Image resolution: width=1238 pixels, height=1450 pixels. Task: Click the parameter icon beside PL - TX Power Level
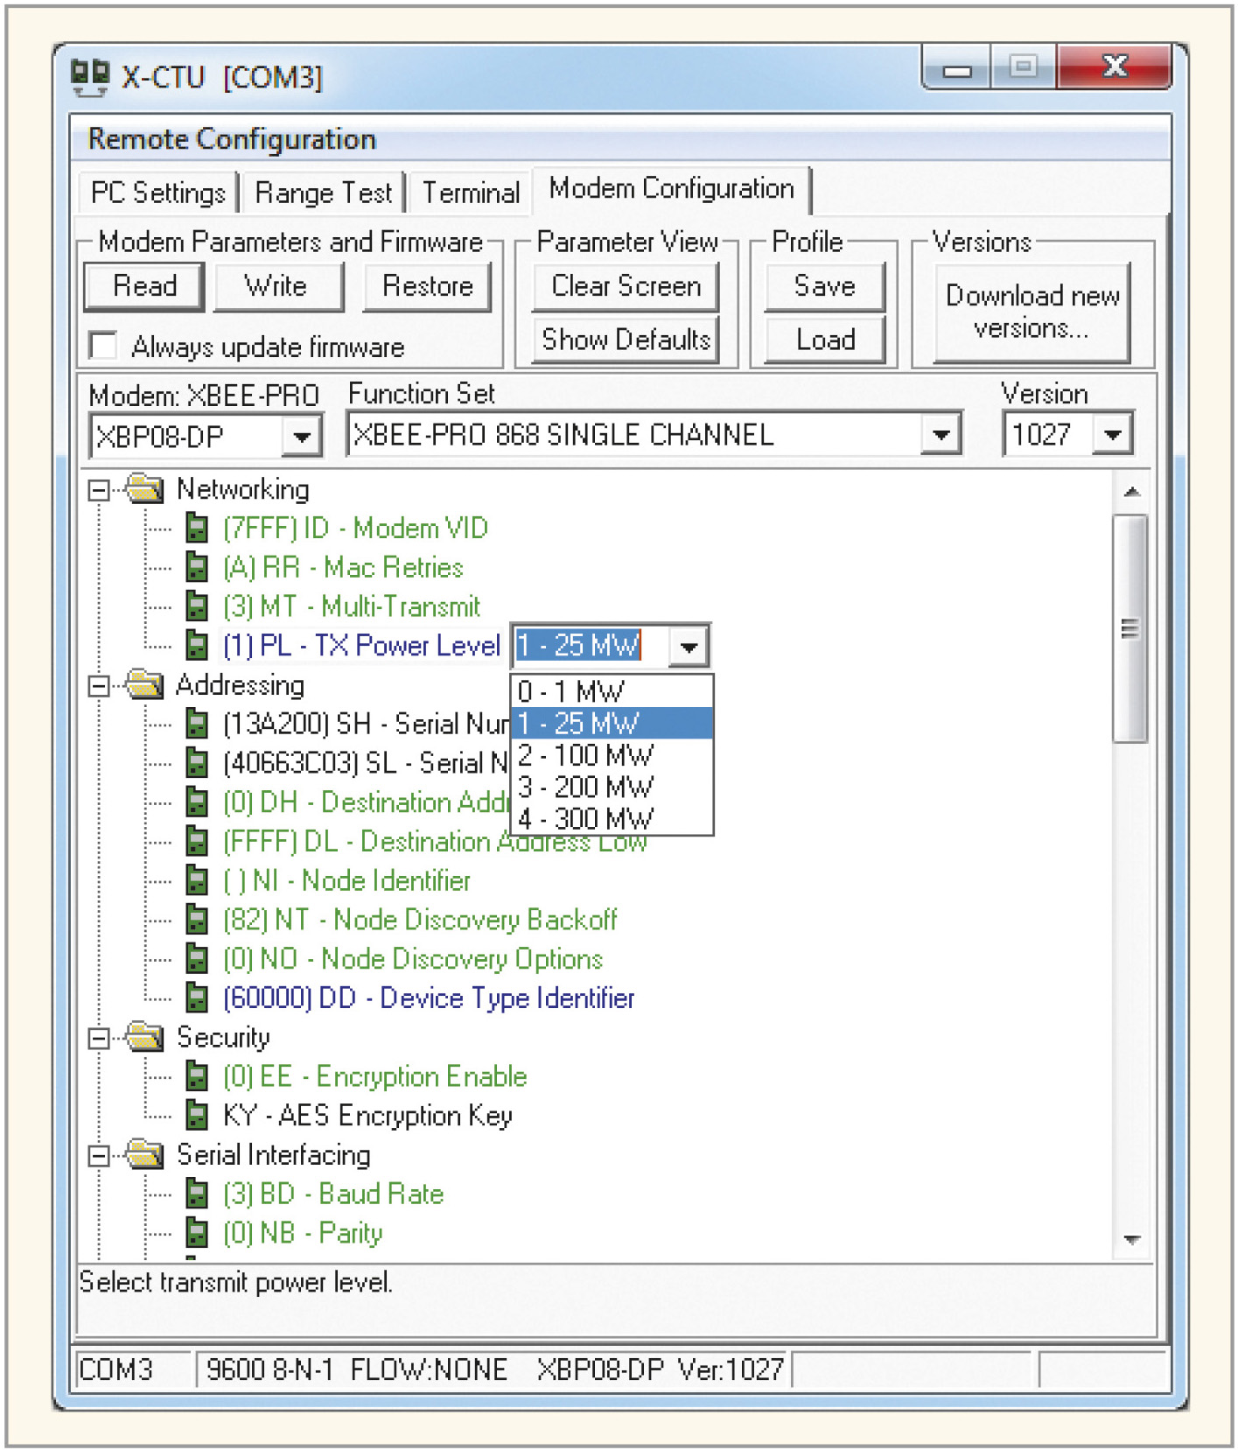click(x=198, y=646)
